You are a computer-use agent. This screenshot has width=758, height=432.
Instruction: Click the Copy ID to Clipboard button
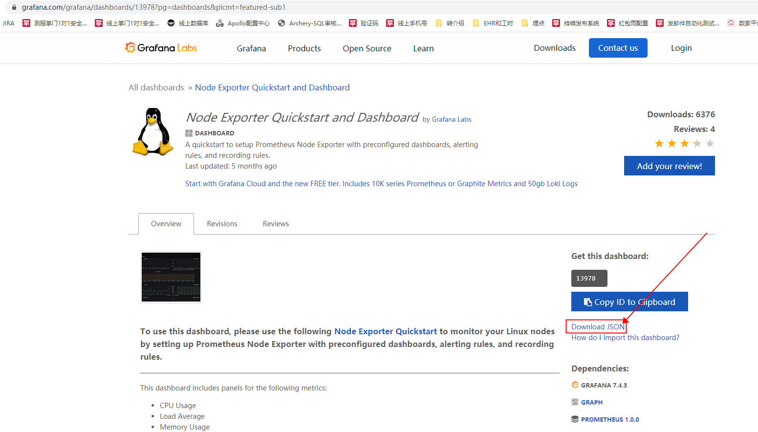click(x=629, y=302)
